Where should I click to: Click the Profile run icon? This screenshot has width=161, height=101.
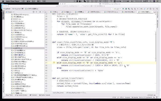click(132, 9)
